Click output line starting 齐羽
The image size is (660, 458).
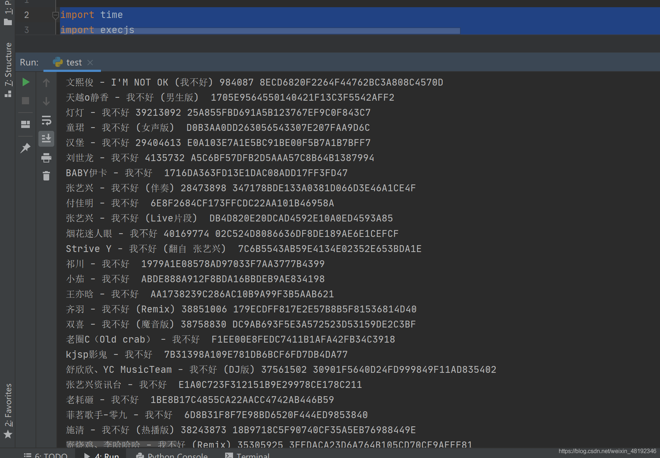241,309
